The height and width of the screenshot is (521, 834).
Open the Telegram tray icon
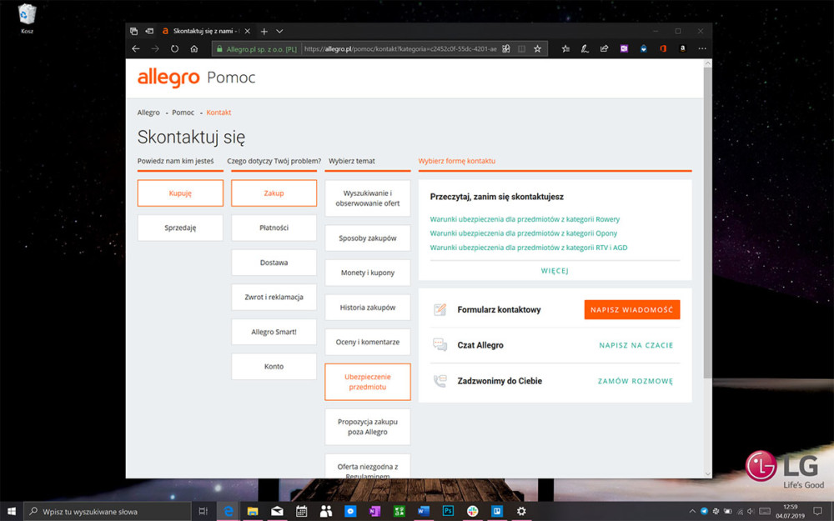click(704, 512)
